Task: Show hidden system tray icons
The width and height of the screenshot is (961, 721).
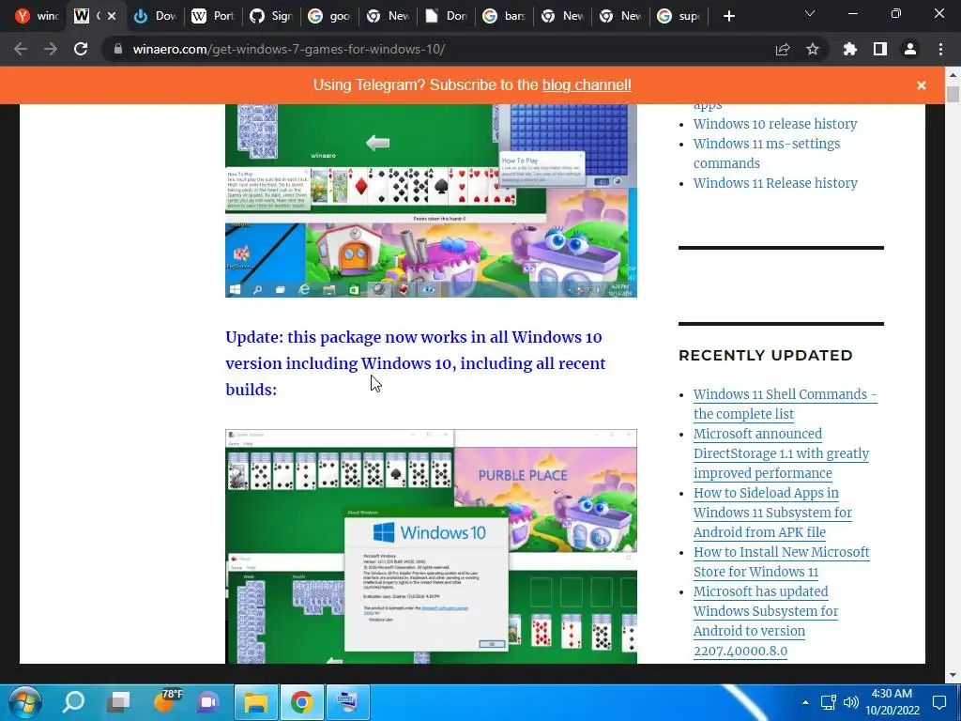Action: click(x=805, y=702)
